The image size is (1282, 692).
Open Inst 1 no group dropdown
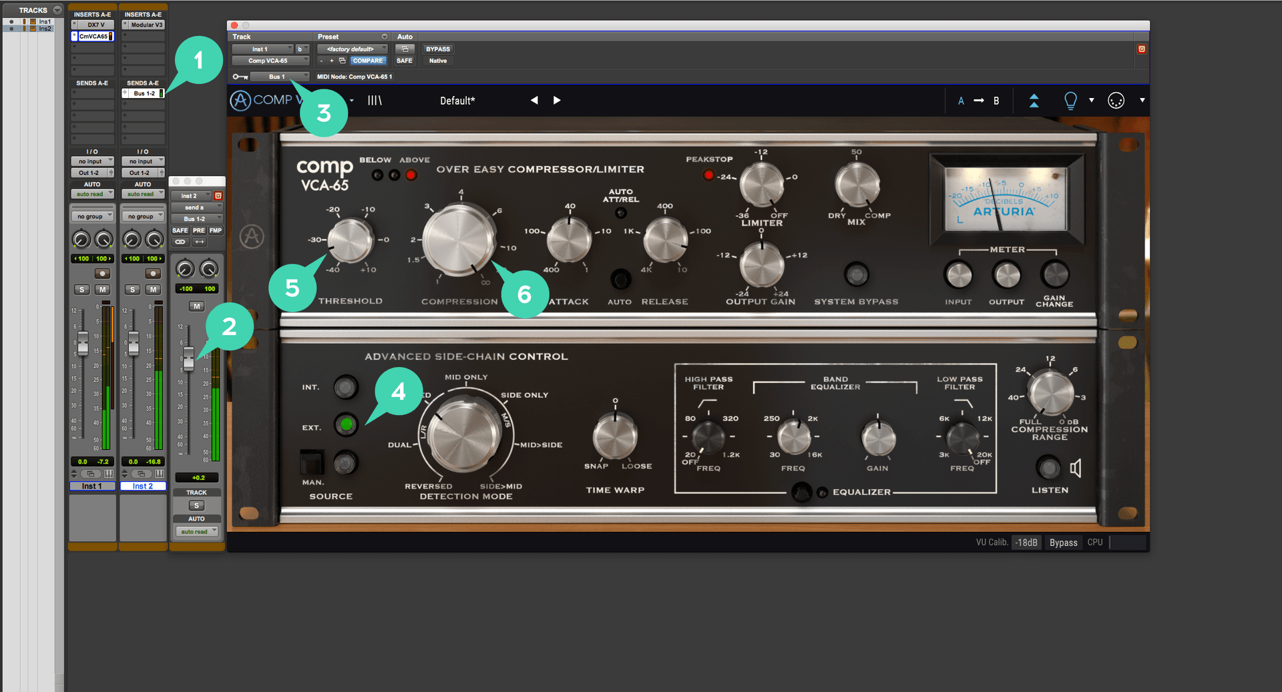point(92,217)
